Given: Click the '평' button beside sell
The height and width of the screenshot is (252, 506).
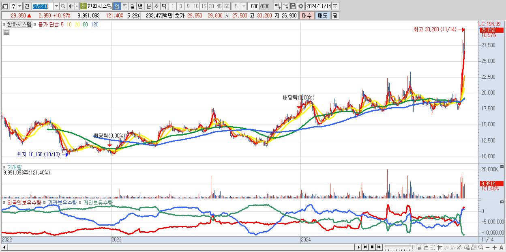Looking at the screenshot, I should (334, 15).
